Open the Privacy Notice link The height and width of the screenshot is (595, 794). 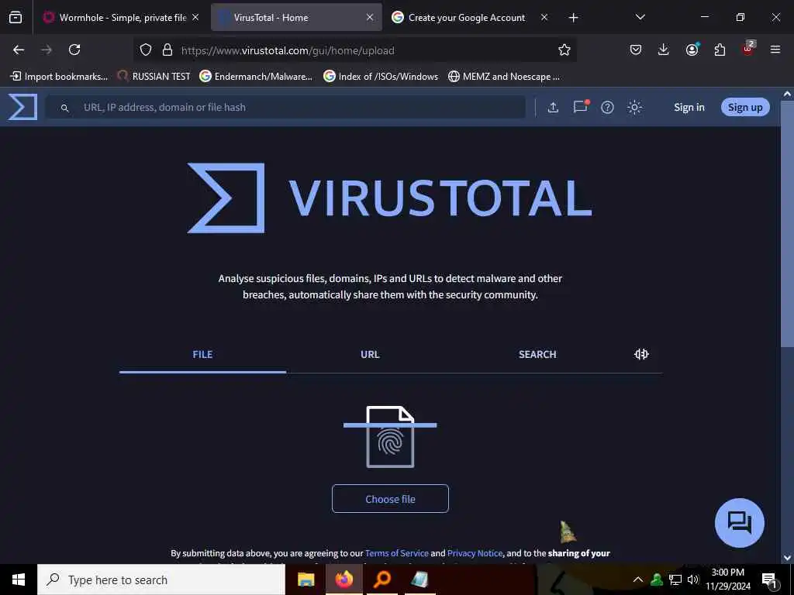tap(475, 553)
